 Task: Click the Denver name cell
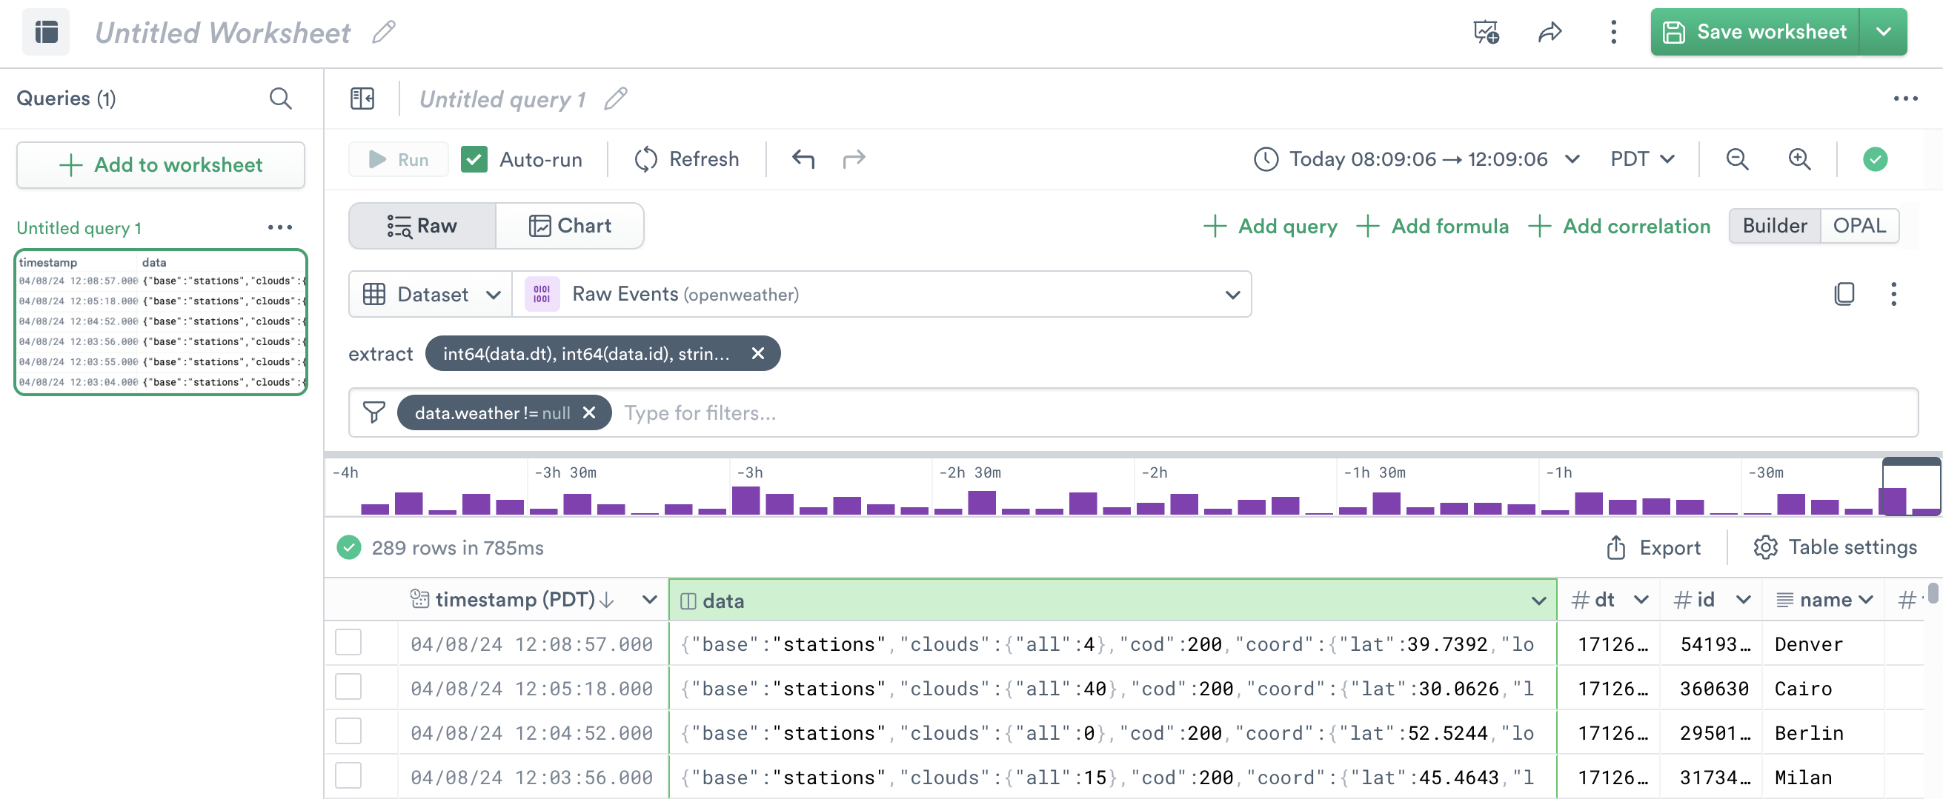tap(1809, 644)
